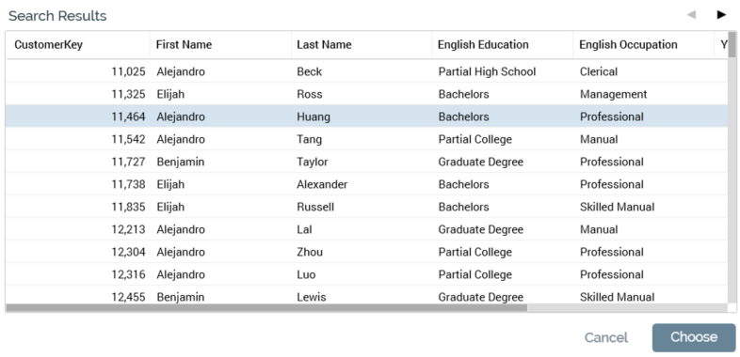Click the horizontal scrollbar thumb

click(266, 308)
